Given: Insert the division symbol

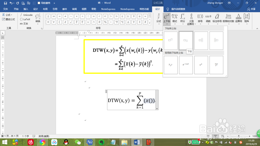Looking at the screenshot, I should pyautogui.click(x=82, y=16).
